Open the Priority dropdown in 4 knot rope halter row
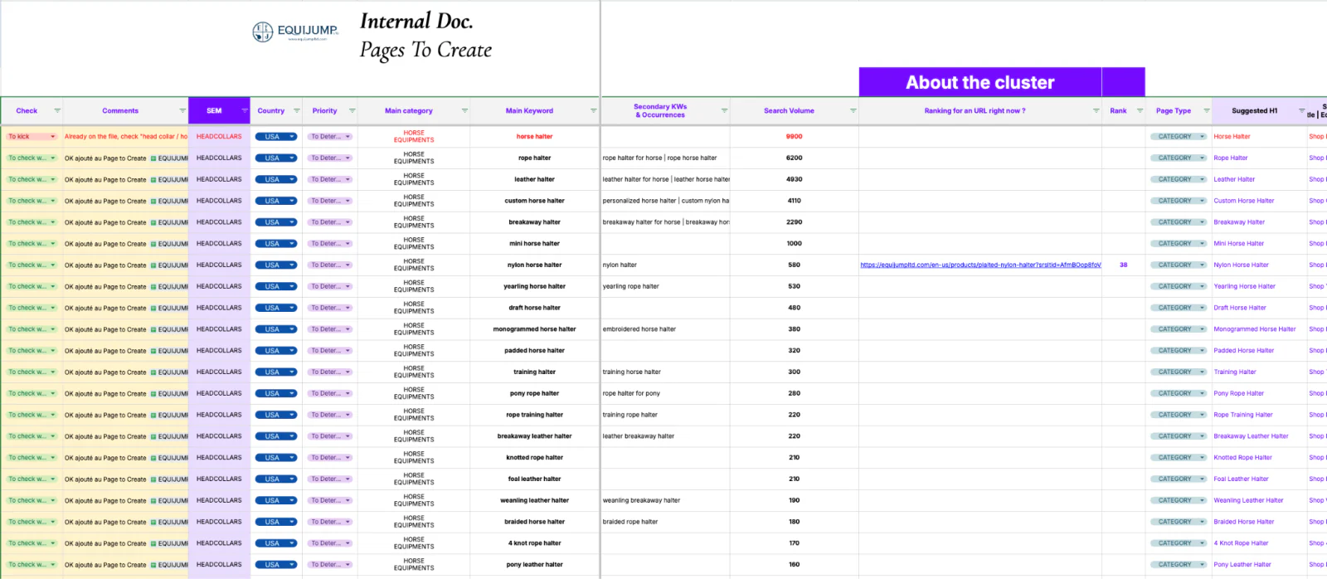 (331, 543)
